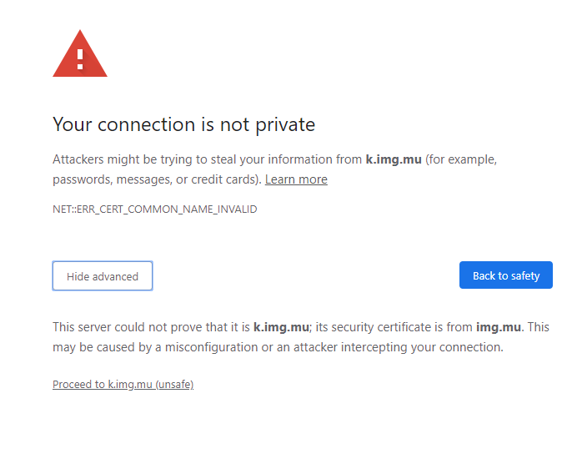The height and width of the screenshot is (459, 582).
Task: Click bold img.mu after 'certificate is from'
Action: click(499, 327)
